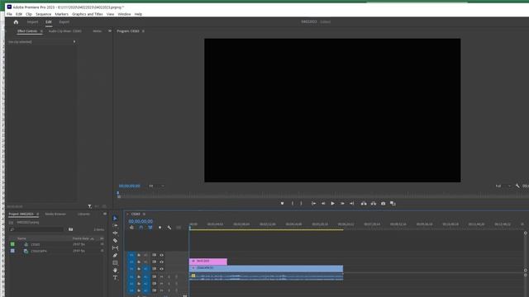Select the Track Select Forward tool

click(115, 225)
